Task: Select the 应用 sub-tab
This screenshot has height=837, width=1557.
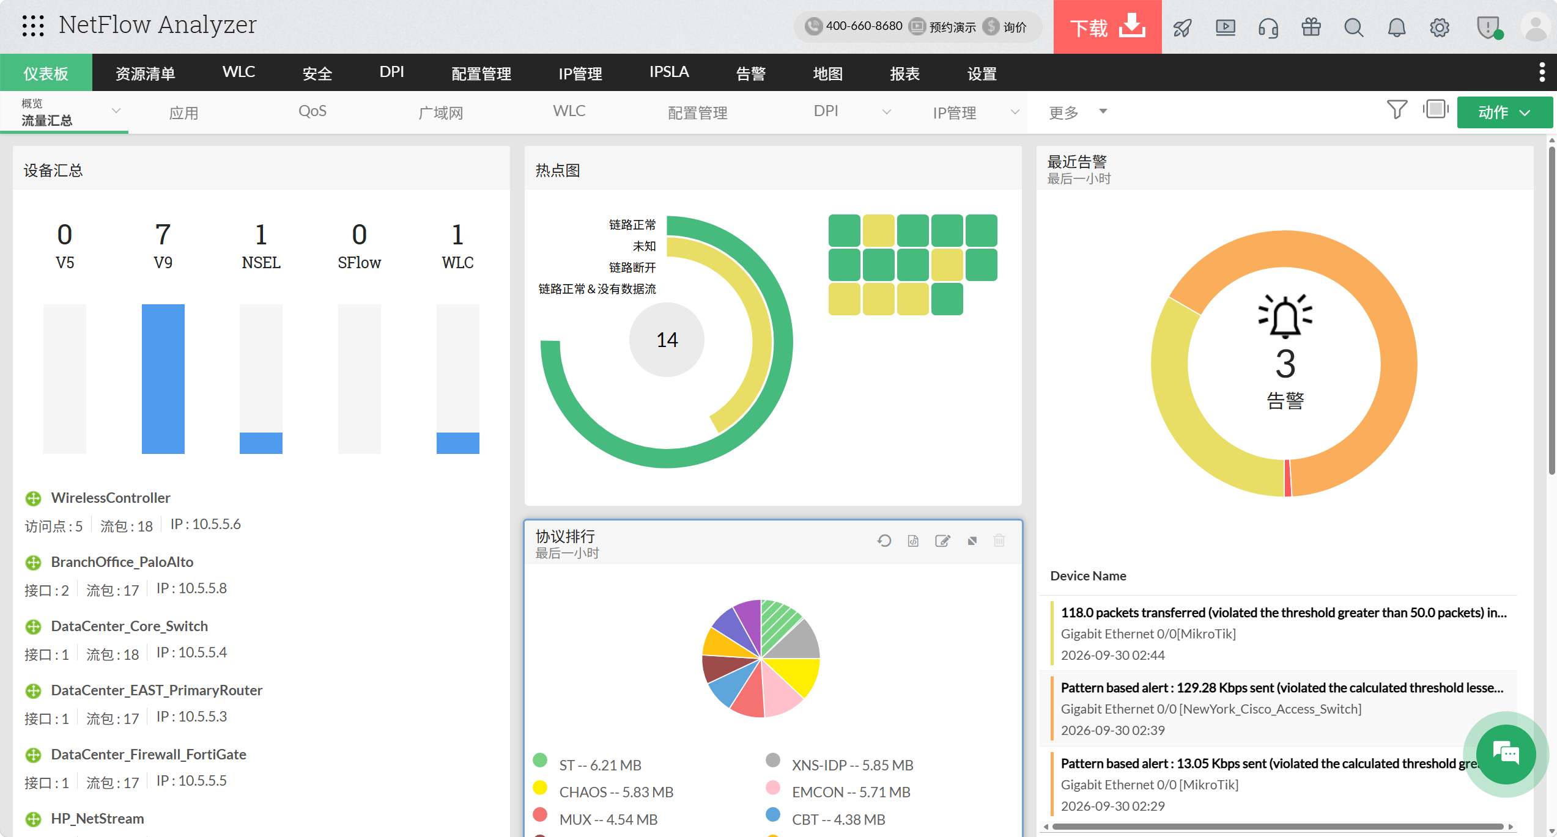Action: pyautogui.click(x=183, y=112)
